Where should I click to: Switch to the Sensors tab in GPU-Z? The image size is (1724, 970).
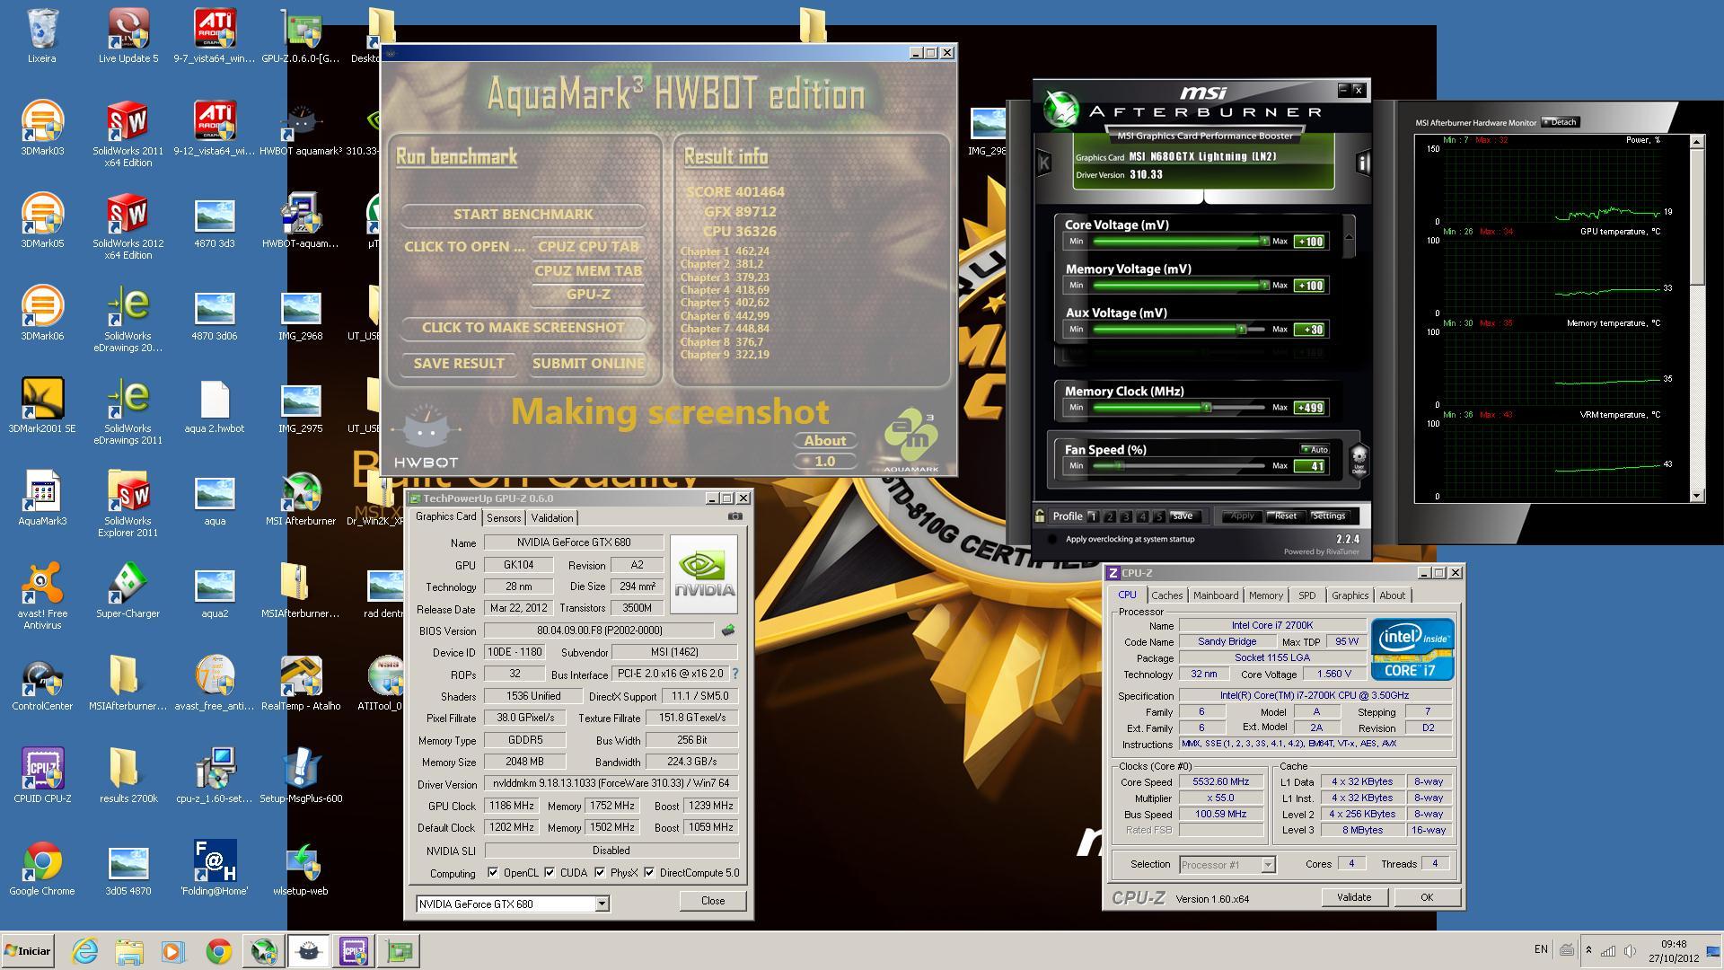coord(504,518)
